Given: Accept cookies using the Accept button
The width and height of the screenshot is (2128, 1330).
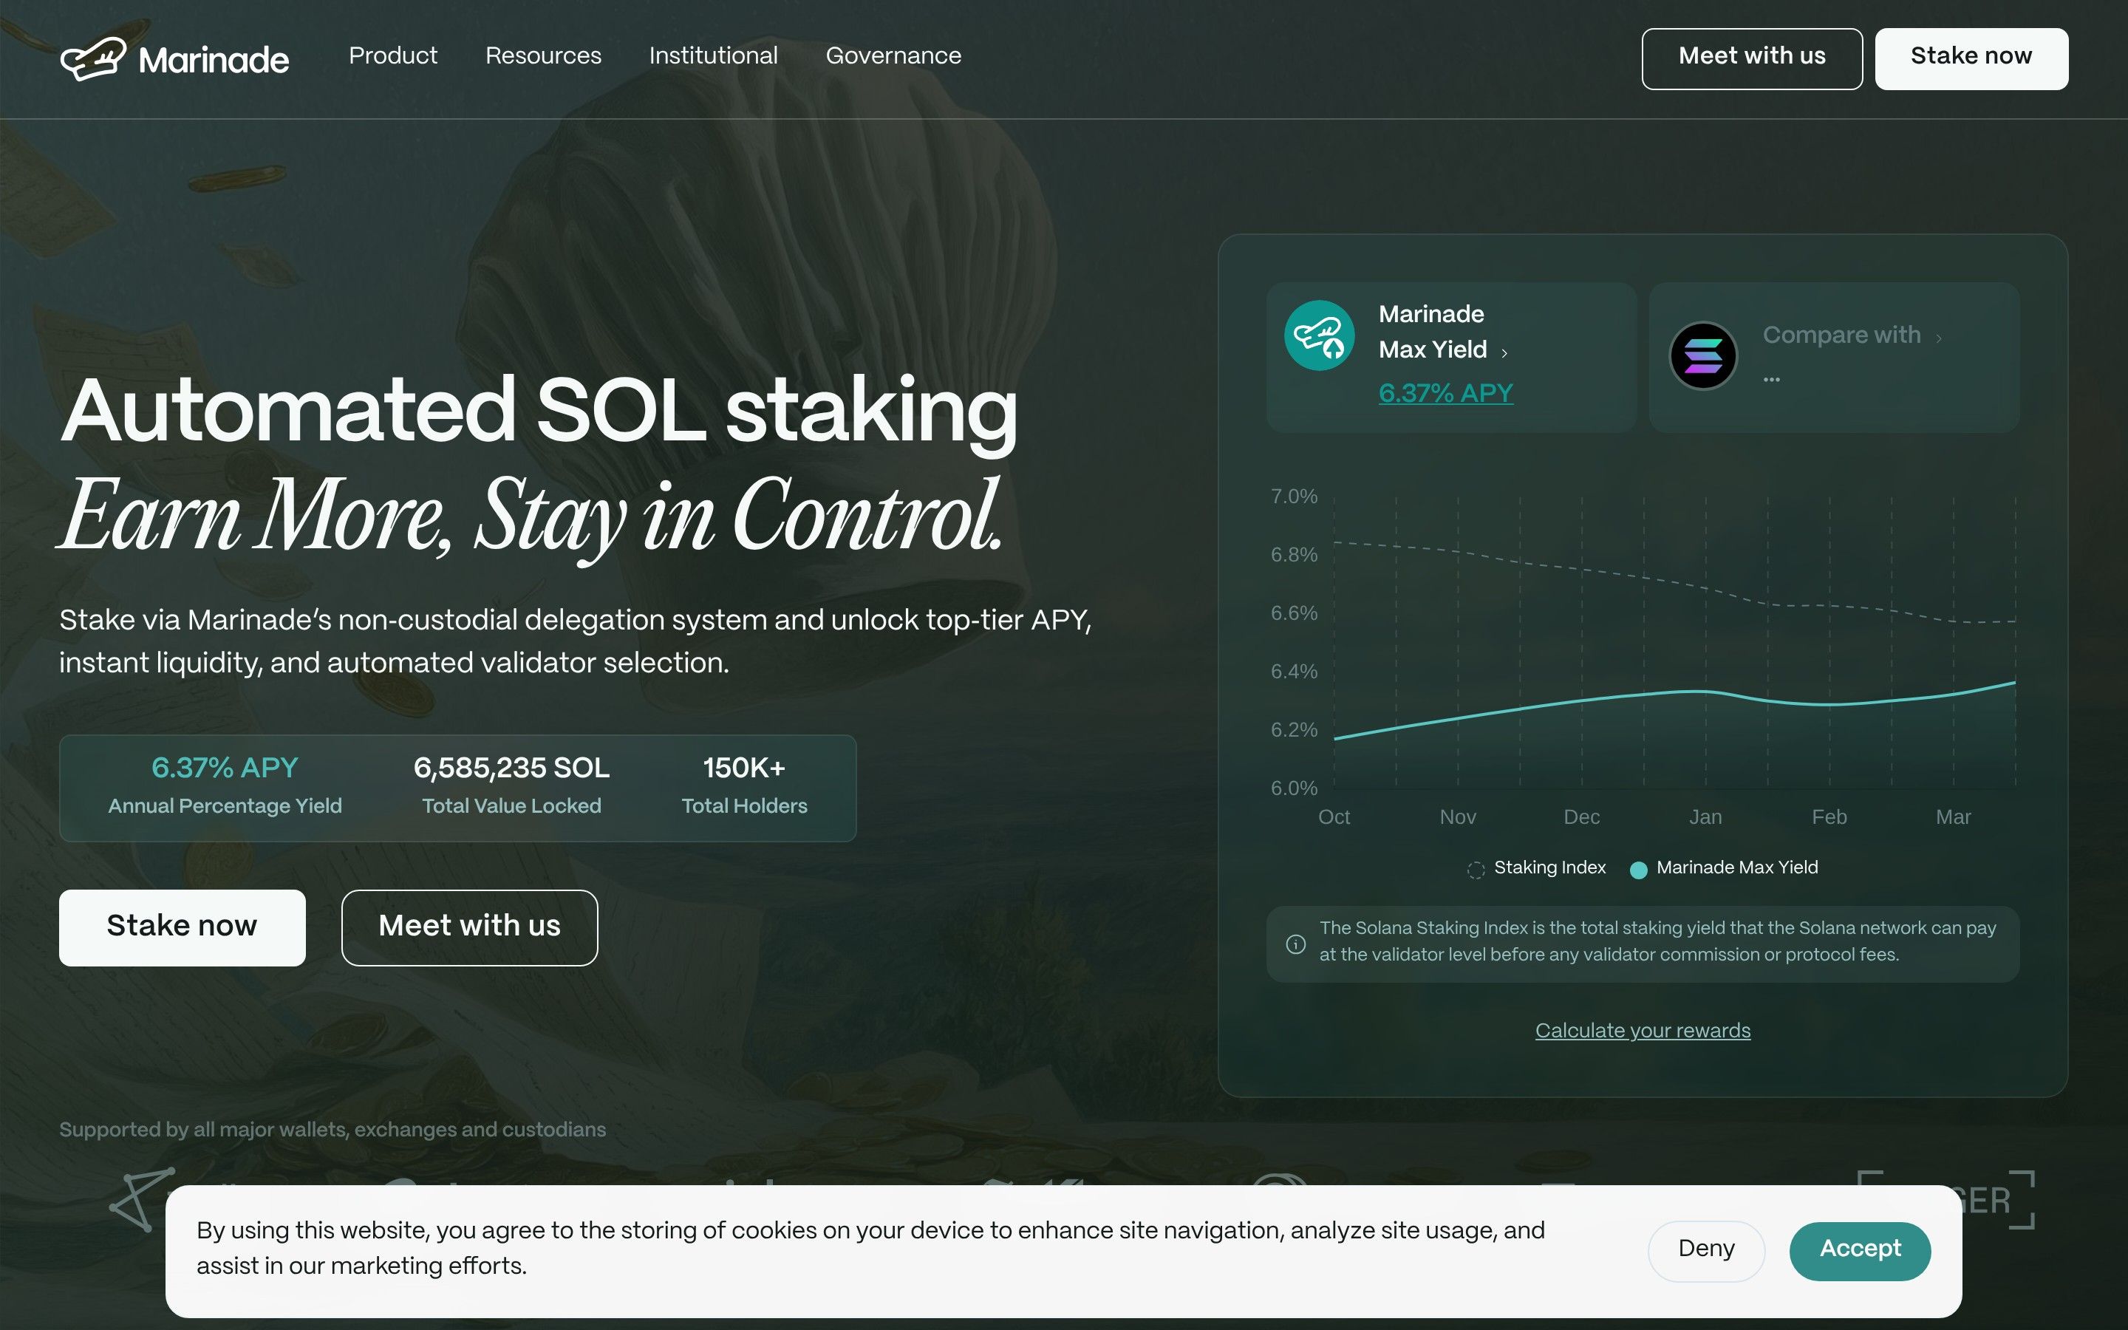Looking at the screenshot, I should 1860,1250.
